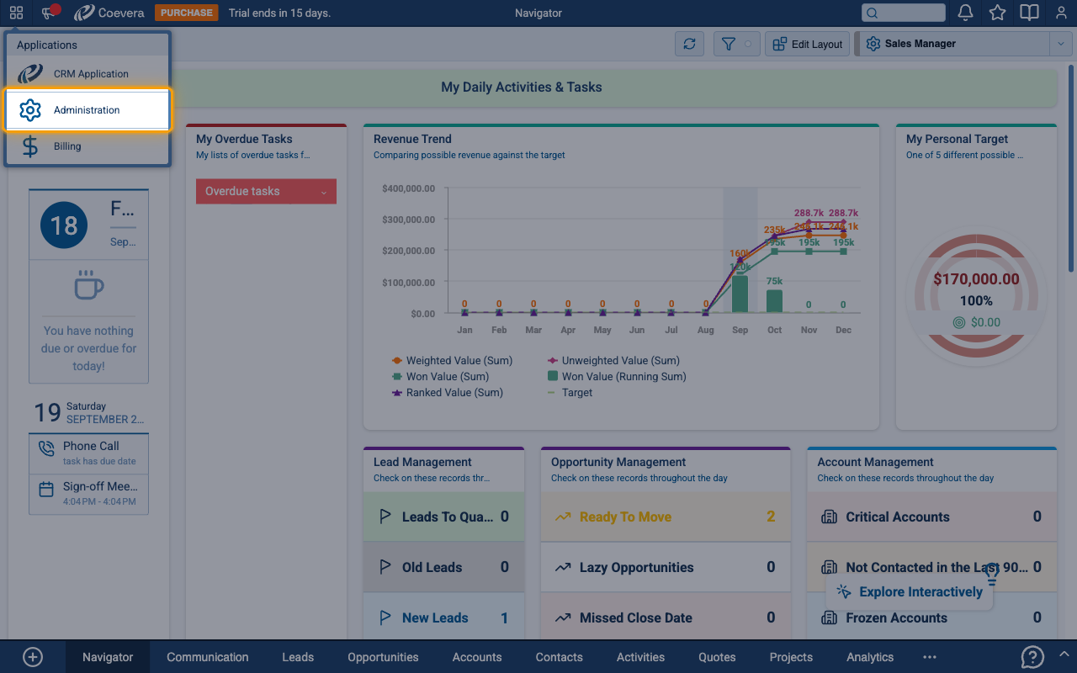Switch to the Contacts tab

click(560, 657)
